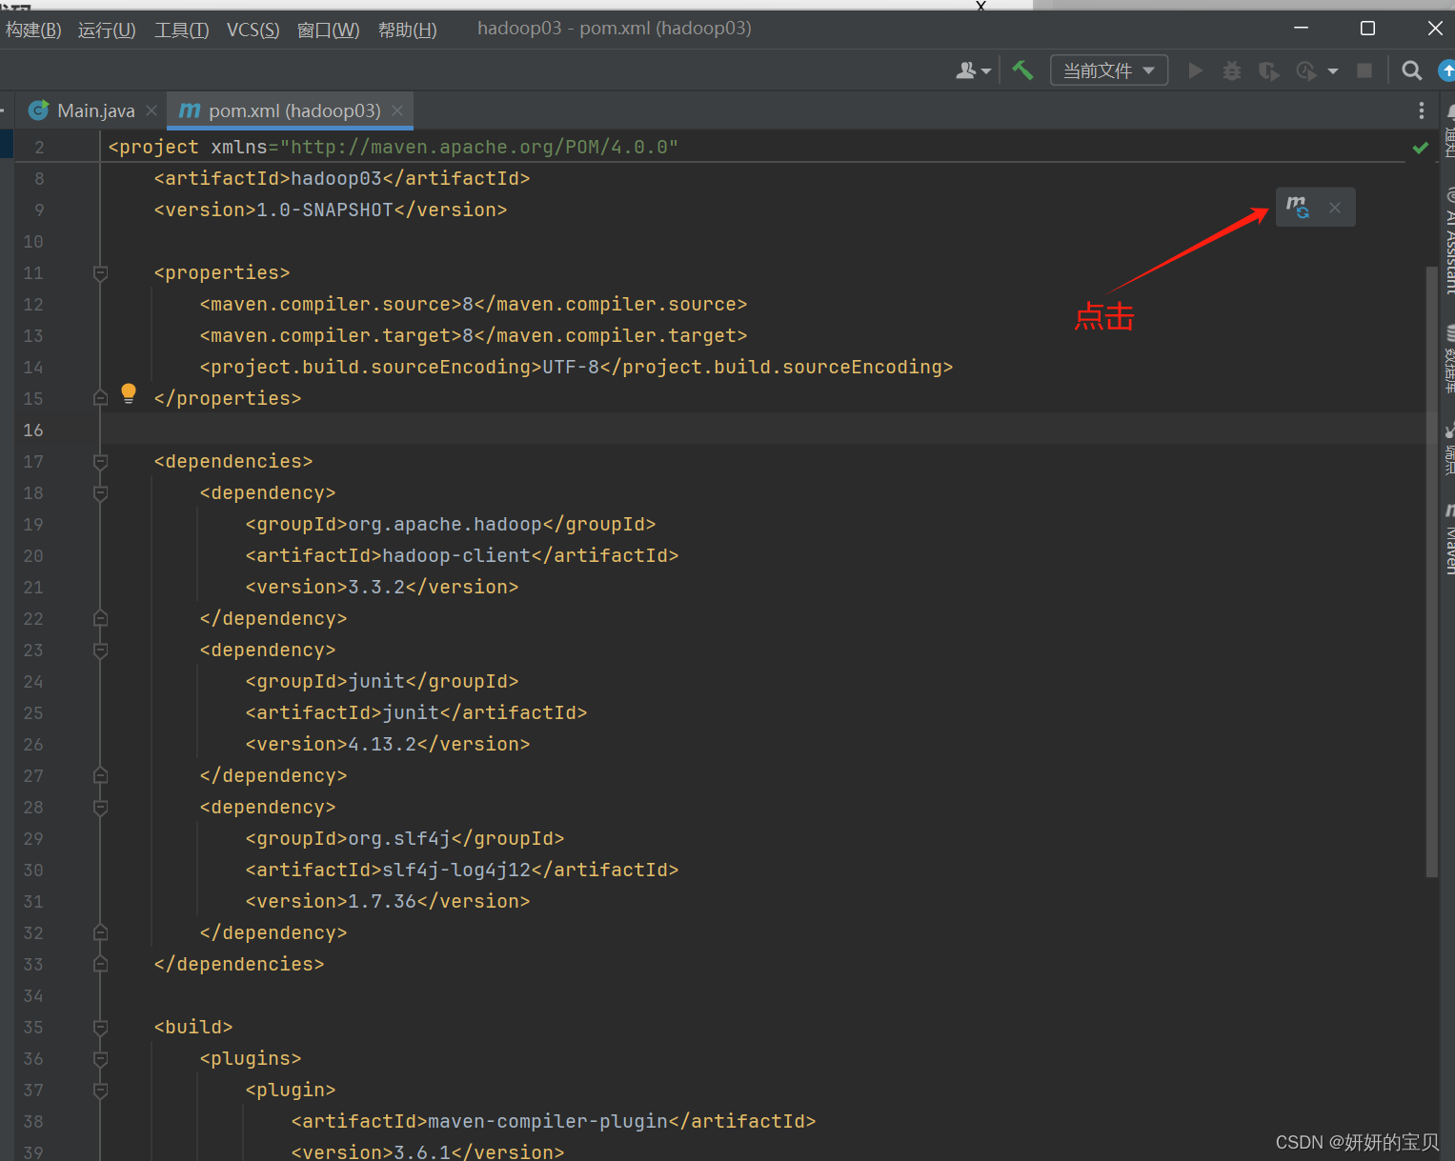Click the Run with Coverage icon

click(x=1268, y=70)
